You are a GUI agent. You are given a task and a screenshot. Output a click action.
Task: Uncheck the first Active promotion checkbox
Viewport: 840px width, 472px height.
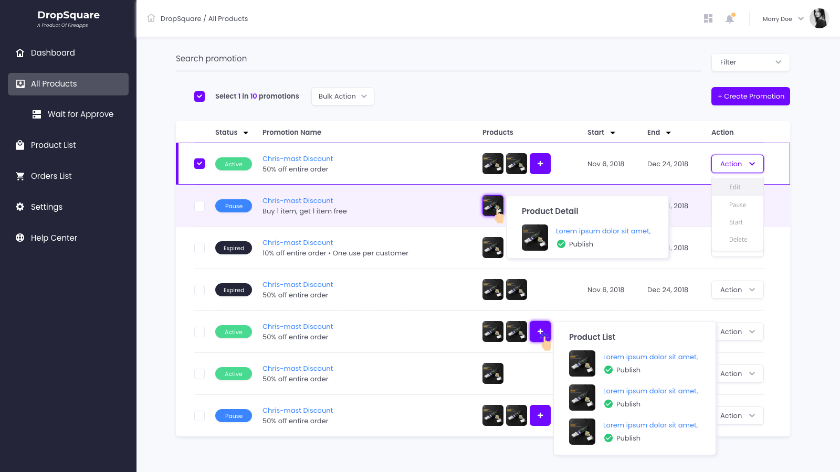(x=199, y=164)
